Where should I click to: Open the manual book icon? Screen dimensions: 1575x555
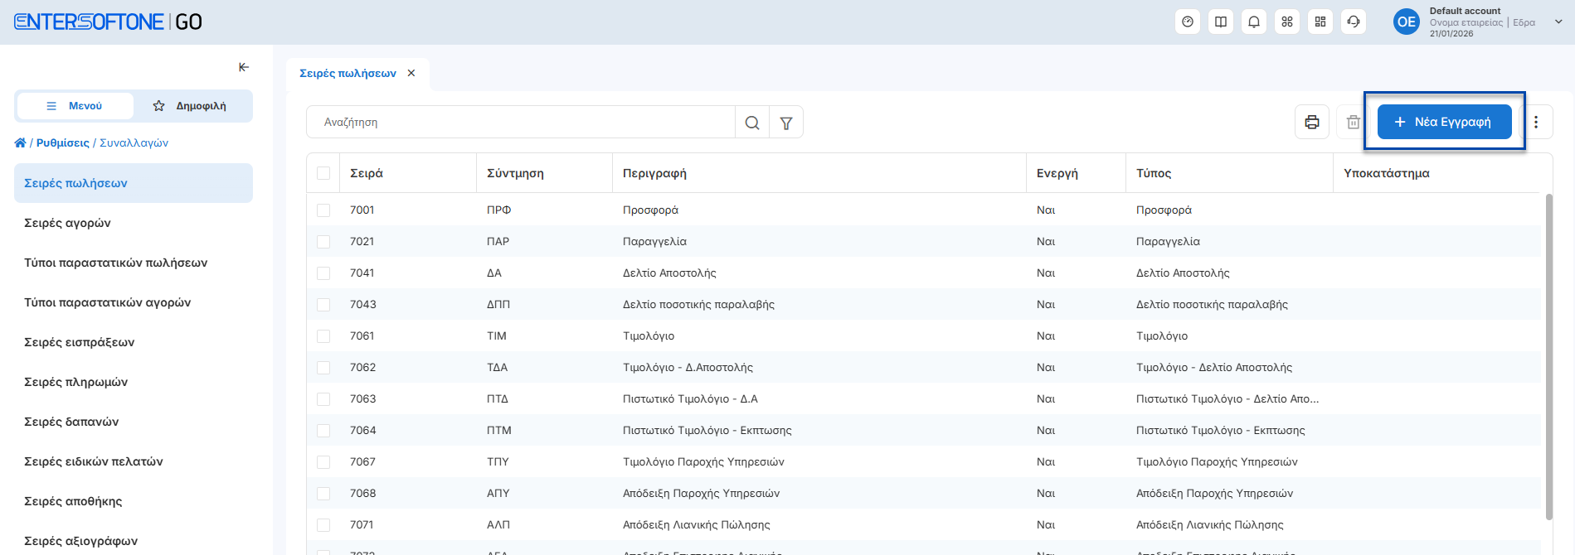pos(1221,22)
